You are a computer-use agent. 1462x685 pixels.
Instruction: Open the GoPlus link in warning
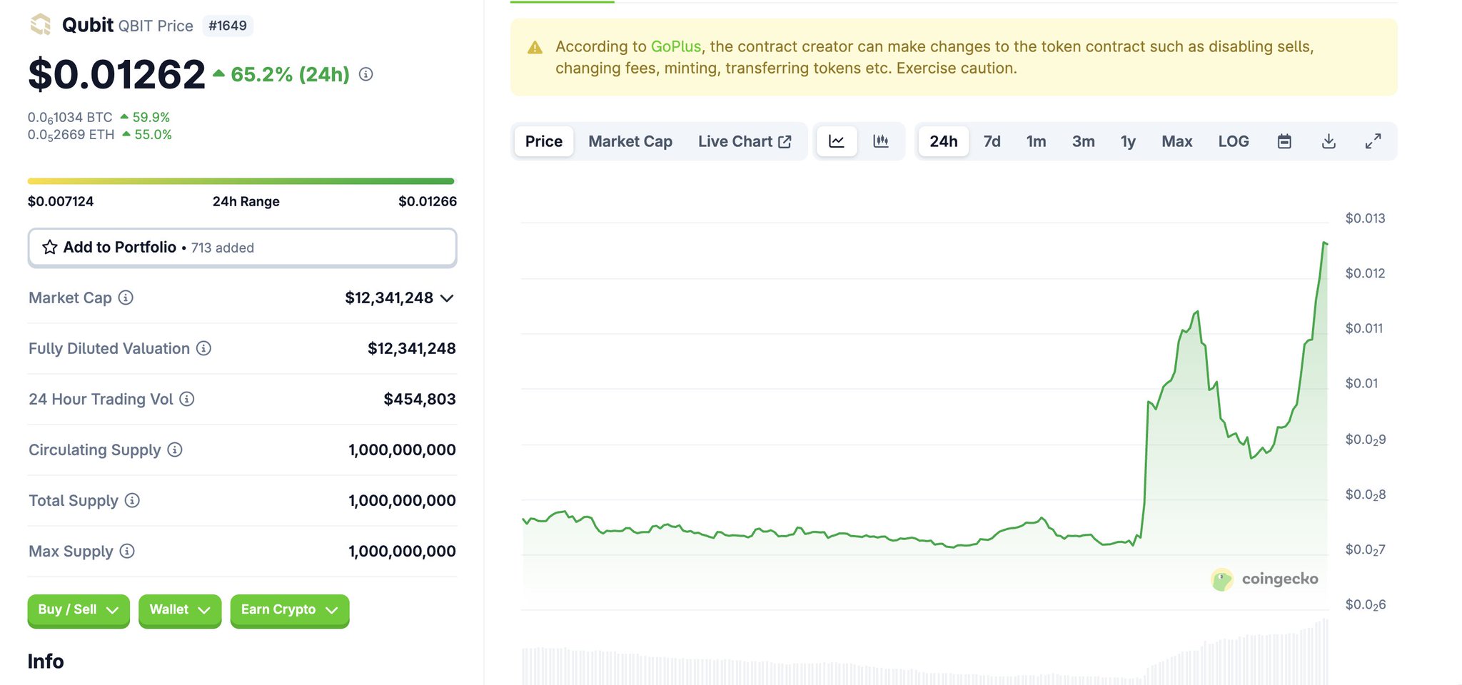[675, 46]
